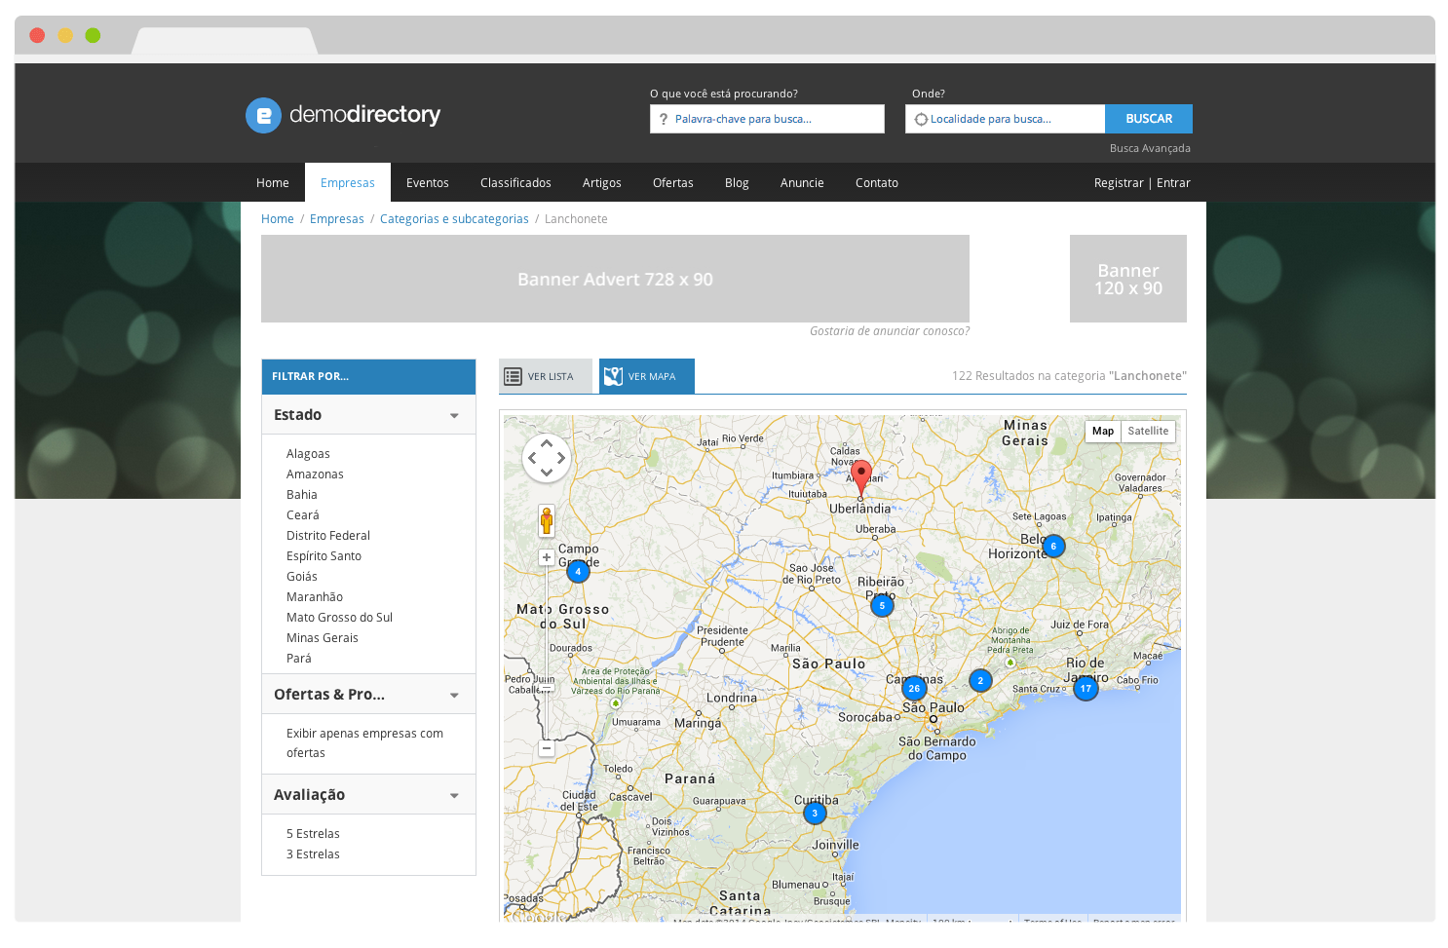The height and width of the screenshot is (948, 1448).
Task: Open the Classificados menu item
Action: point(515,182)
